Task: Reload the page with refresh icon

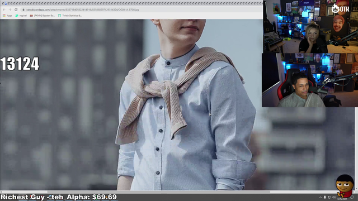Action: click(x=16, y=10)
